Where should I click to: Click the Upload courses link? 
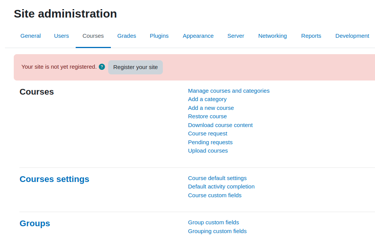(x=208, y=151)
